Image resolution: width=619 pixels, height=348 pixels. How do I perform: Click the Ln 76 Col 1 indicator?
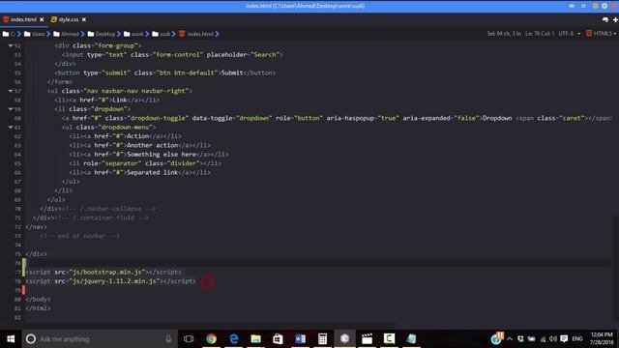pos(540,34)
